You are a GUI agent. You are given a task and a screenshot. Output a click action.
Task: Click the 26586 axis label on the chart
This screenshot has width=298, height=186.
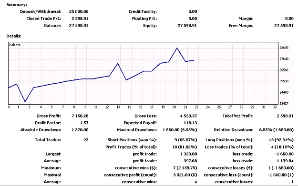(x=284, y=70)
